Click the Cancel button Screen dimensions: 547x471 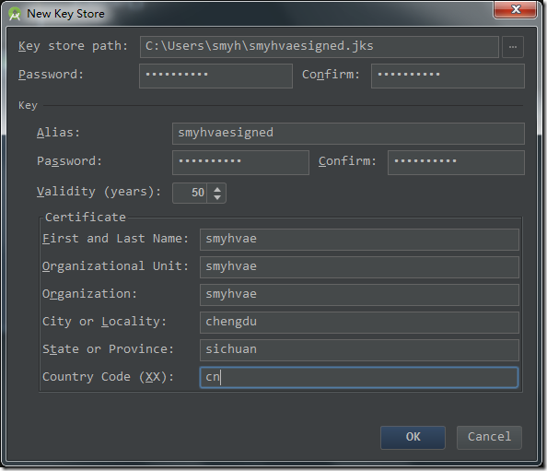tap(489, 437)
